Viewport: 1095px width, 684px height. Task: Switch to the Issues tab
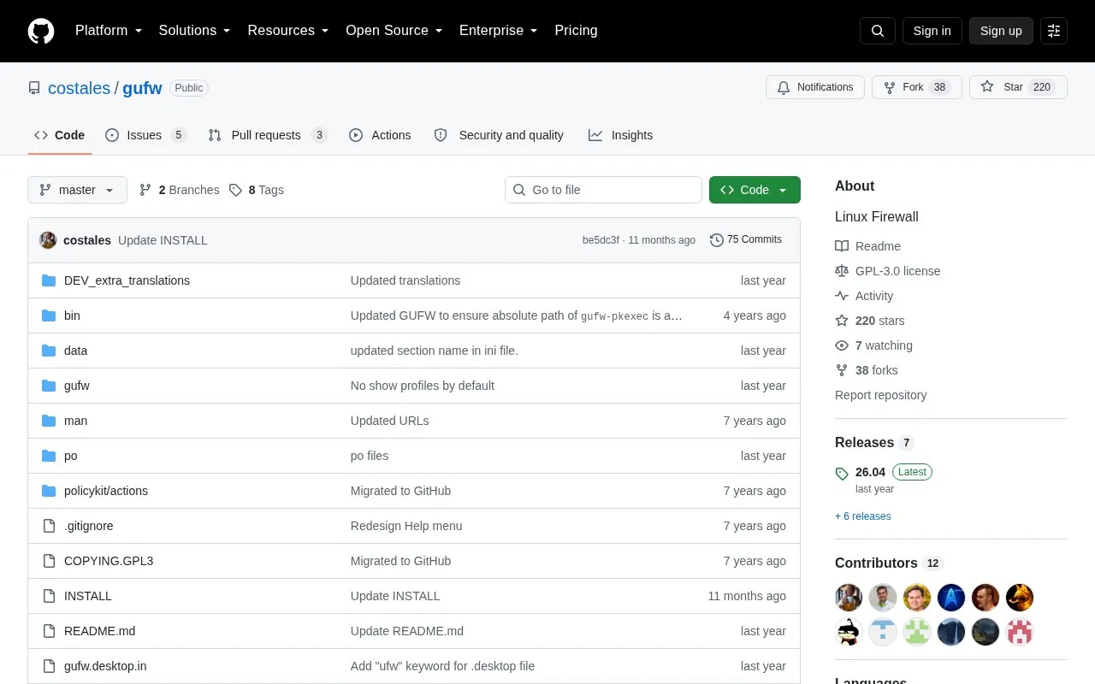(x=145, y=135)
